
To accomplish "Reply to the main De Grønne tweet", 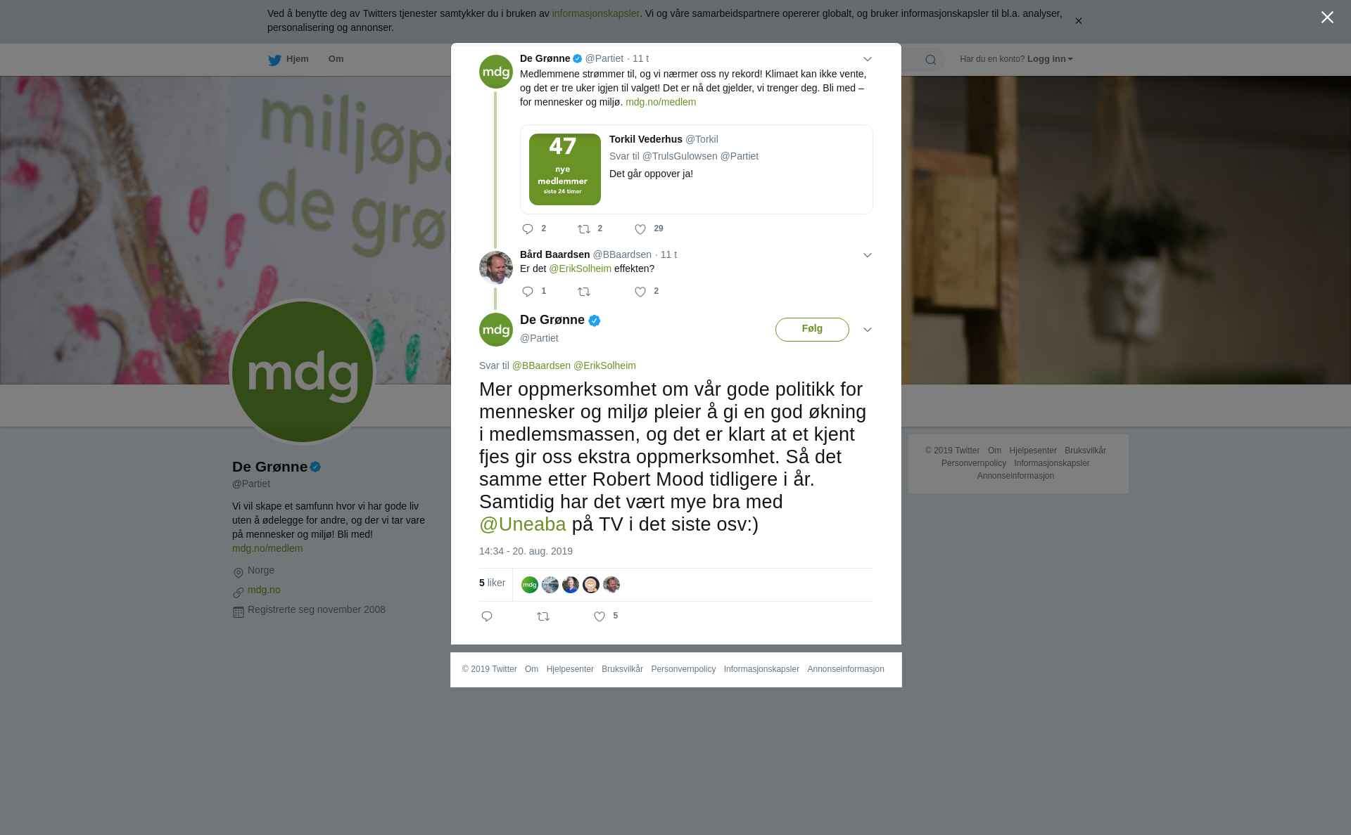I will [x=487, y=616].
